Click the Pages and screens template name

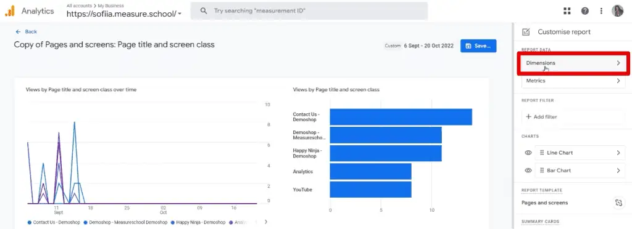coord(544,203)
